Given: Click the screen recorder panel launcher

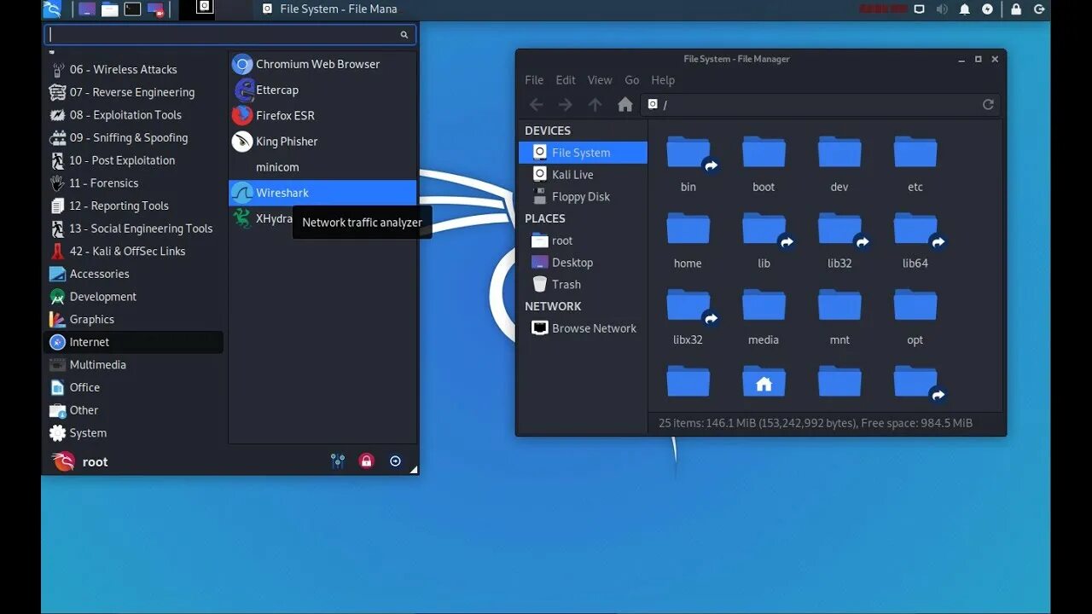Looking at the screenshot, I should (x=155, y=9).
